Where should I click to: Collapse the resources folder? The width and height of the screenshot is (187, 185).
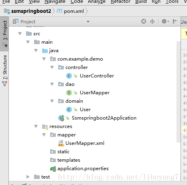36,126
